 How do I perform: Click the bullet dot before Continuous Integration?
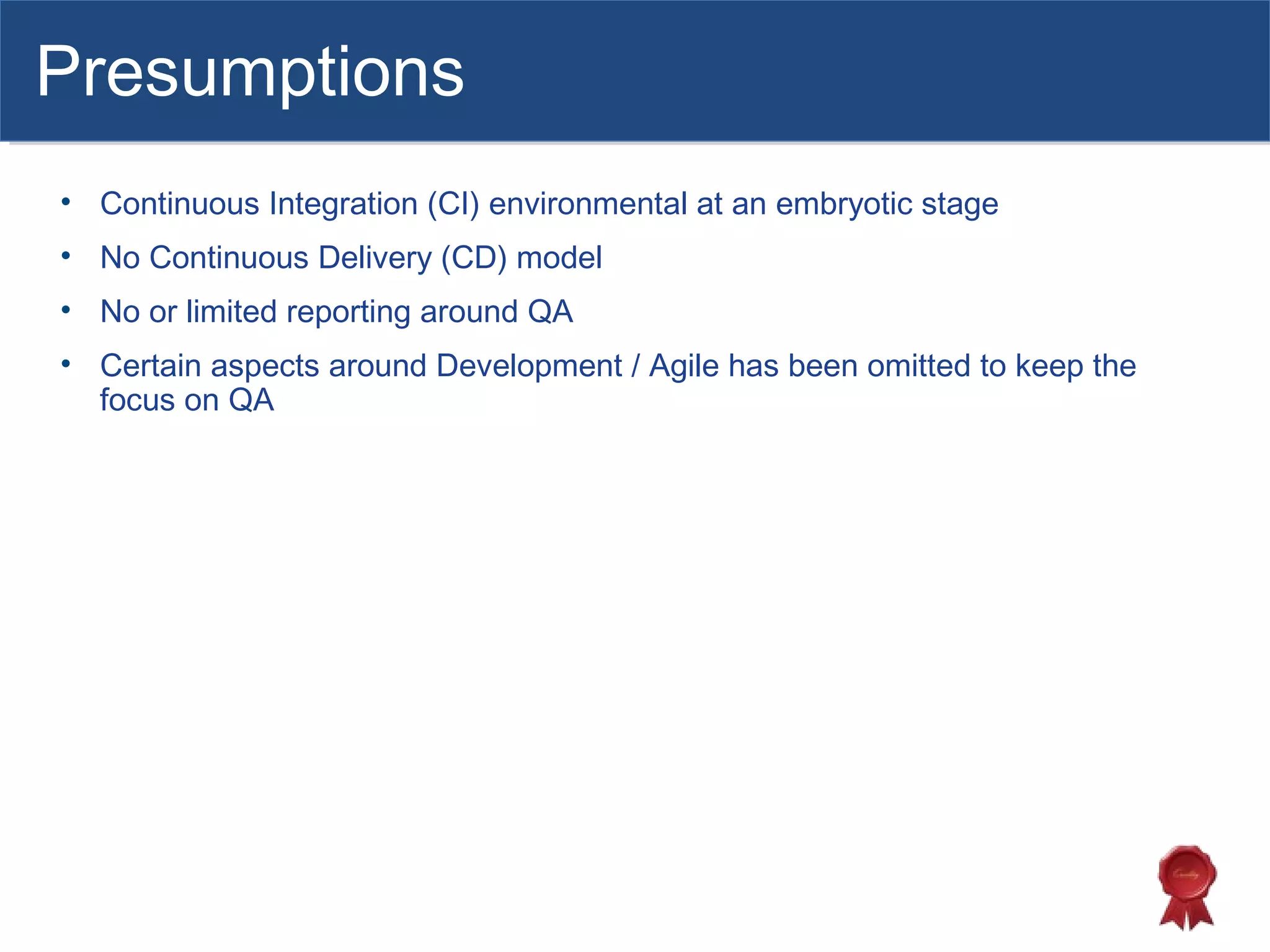66,201
